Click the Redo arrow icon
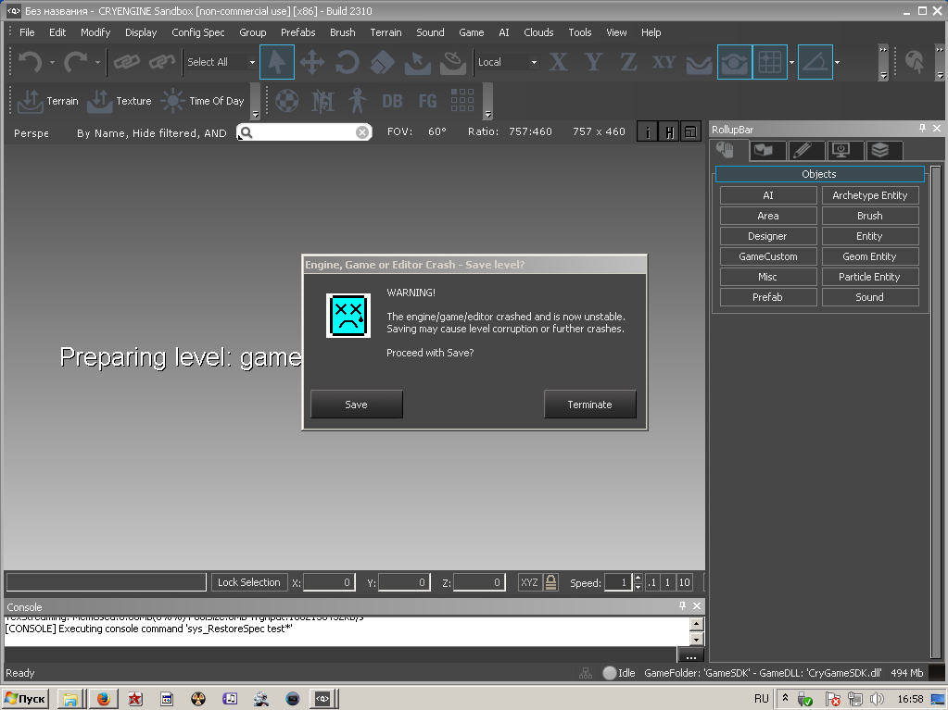948x710 pixels. [x=75, y=62]
